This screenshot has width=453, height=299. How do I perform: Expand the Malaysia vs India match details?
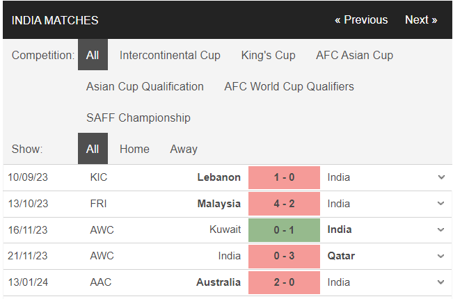440,204
